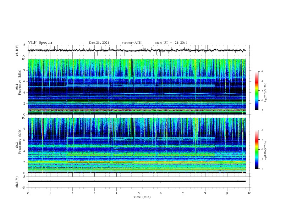
Task: Click the '-3' label on ch.2 colorbar
Action: point(262,130)
